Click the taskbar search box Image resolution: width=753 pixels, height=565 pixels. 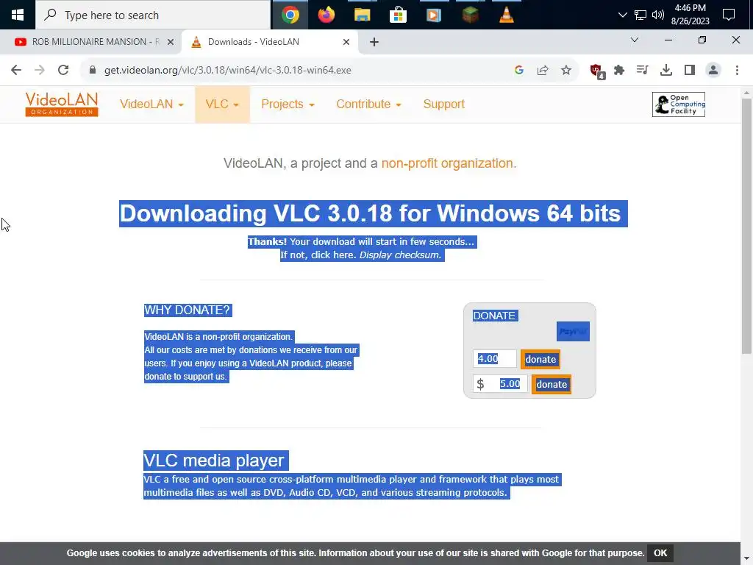(153, 15)
